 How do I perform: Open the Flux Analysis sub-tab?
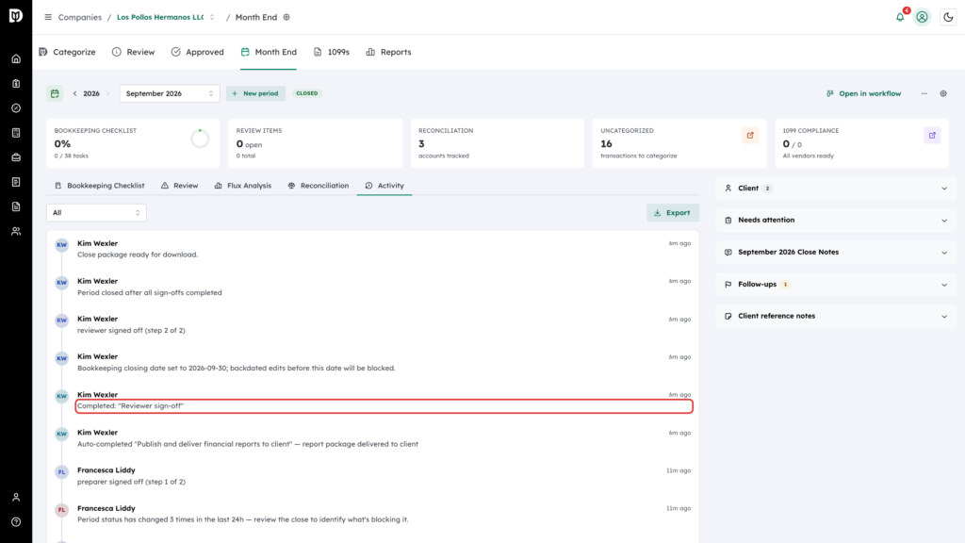(242, 186)
